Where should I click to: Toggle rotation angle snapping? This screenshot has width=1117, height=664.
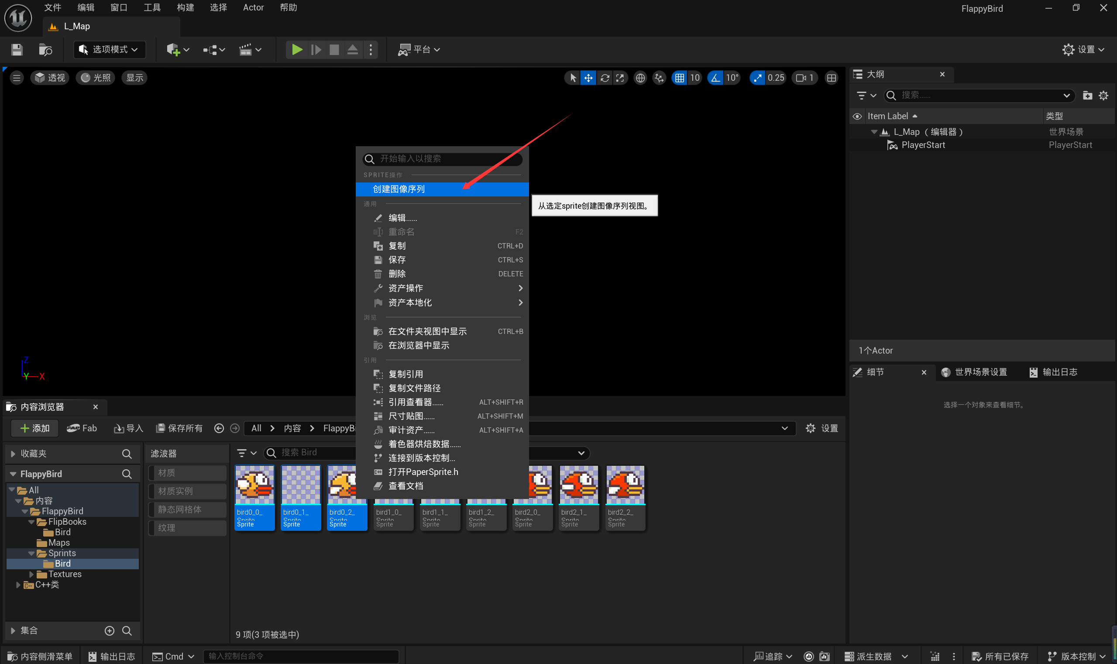coord(715,78)
